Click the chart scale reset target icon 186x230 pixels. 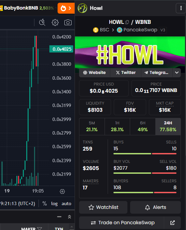62,191
